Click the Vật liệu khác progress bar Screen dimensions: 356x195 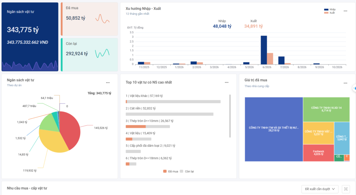[173, 102]
